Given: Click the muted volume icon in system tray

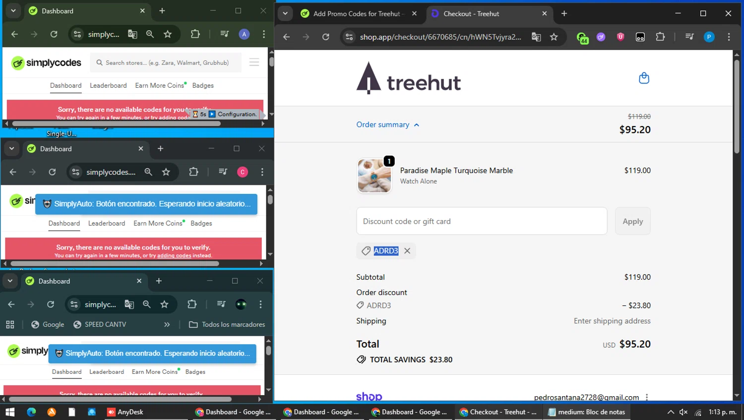Looking at the screenshot, I should click(683, 412).
